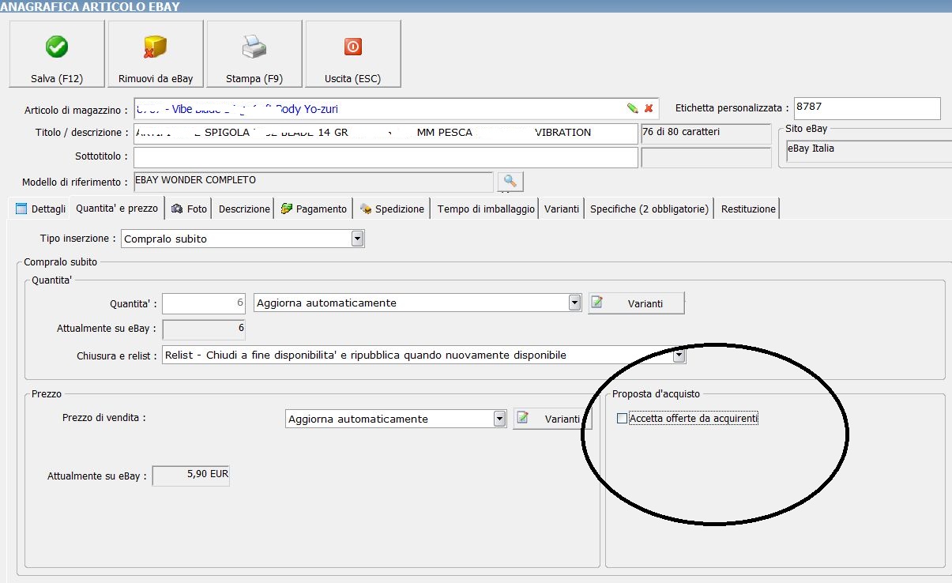Open Tipo inserzione Compralo subito dropdown
This screenshot has height=583, width=952.
pos(358,239)
